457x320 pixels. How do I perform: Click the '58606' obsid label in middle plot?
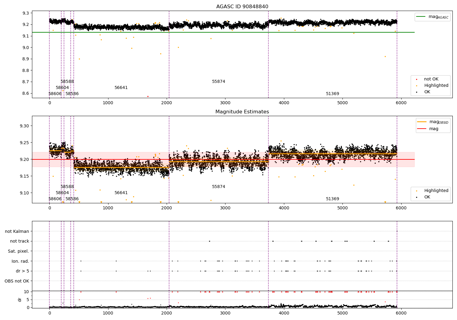(x=55, y=199)
